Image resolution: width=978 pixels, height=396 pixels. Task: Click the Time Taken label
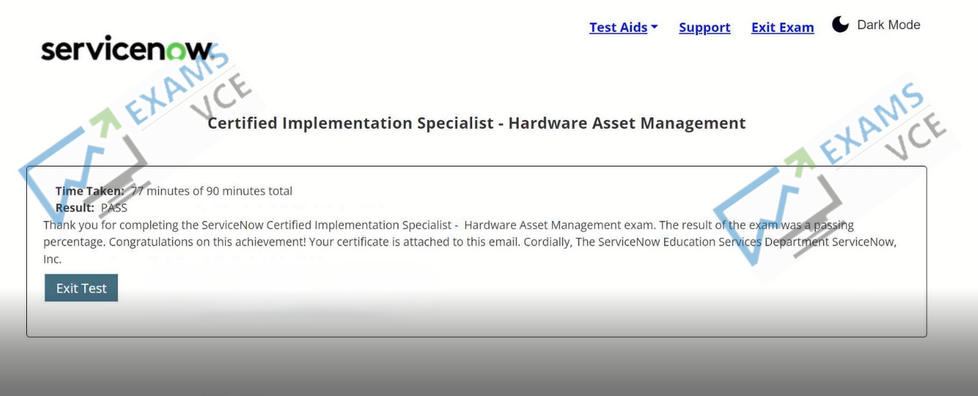tap(90, 191)
